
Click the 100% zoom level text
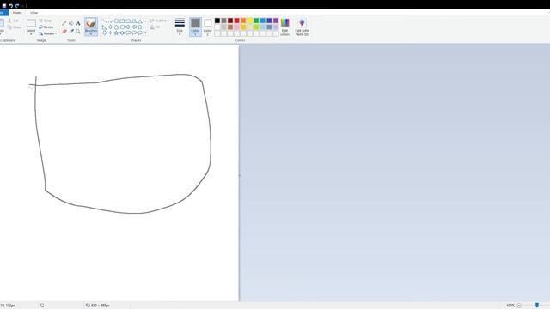click(510, 306)
